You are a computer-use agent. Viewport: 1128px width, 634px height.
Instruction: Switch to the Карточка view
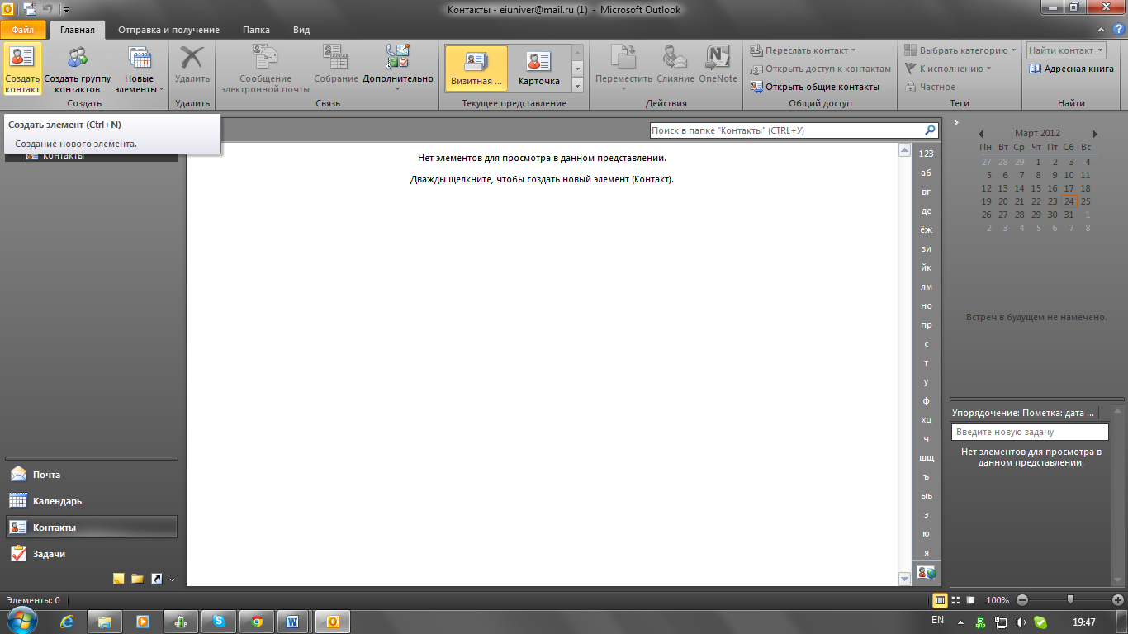538,69
